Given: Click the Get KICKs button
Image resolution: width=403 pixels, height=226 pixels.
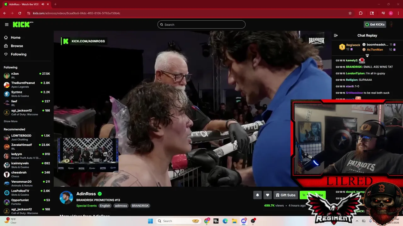Looking at the screenshot, I should point(375,24).
